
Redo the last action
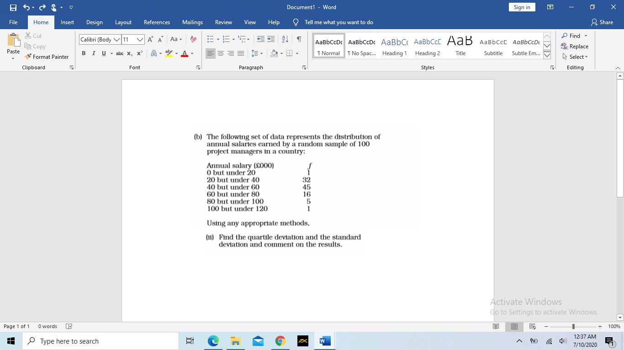pyautogui.click(x=42, y=7)
